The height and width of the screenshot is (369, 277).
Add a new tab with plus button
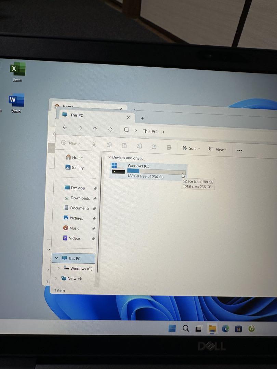coord(142,118)
